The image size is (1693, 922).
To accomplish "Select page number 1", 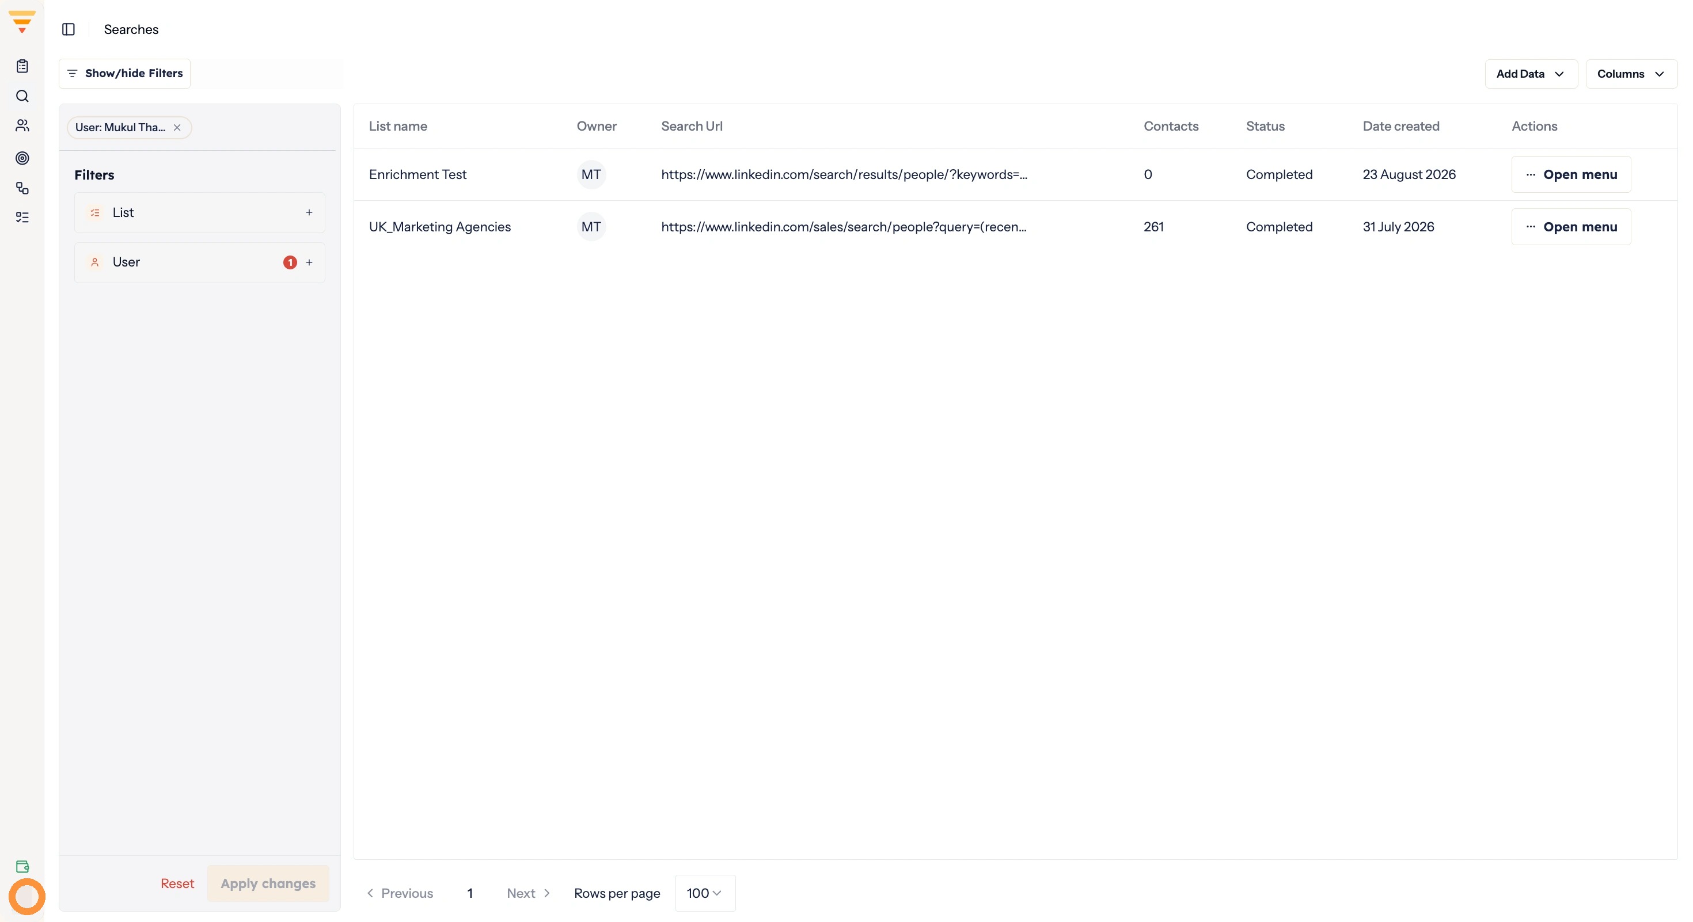I will pos(470,893).
